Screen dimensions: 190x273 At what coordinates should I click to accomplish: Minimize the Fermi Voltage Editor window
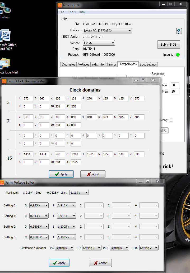(141, 181)
